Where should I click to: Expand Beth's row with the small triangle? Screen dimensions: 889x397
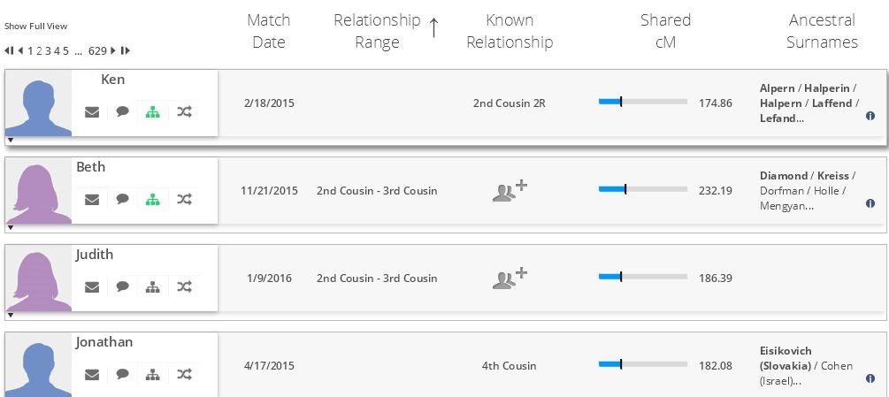click(x=10, y=228)
